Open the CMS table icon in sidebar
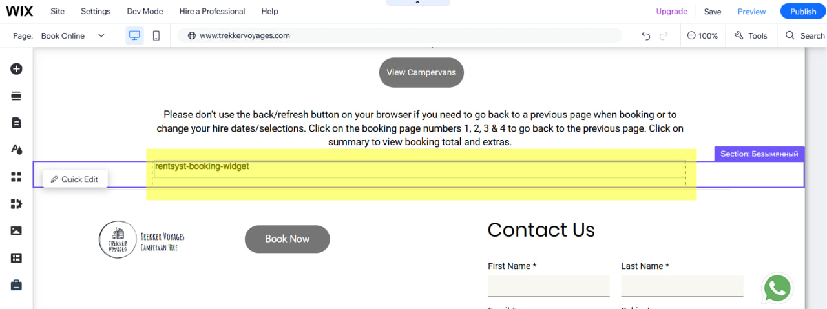The width and height of the screenshot is (827, 309). click(16, 257)
